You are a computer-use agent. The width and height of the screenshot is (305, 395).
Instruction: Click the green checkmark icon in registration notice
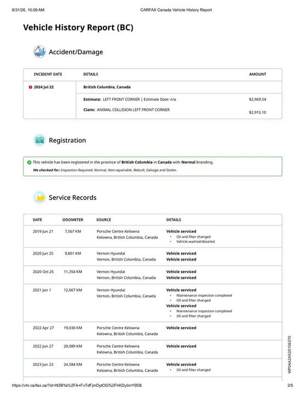29,162
